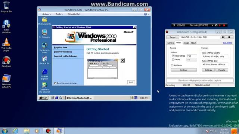Open Record Settings button in Bandicam
The image size is (239, 134).
tap(184, 70)
